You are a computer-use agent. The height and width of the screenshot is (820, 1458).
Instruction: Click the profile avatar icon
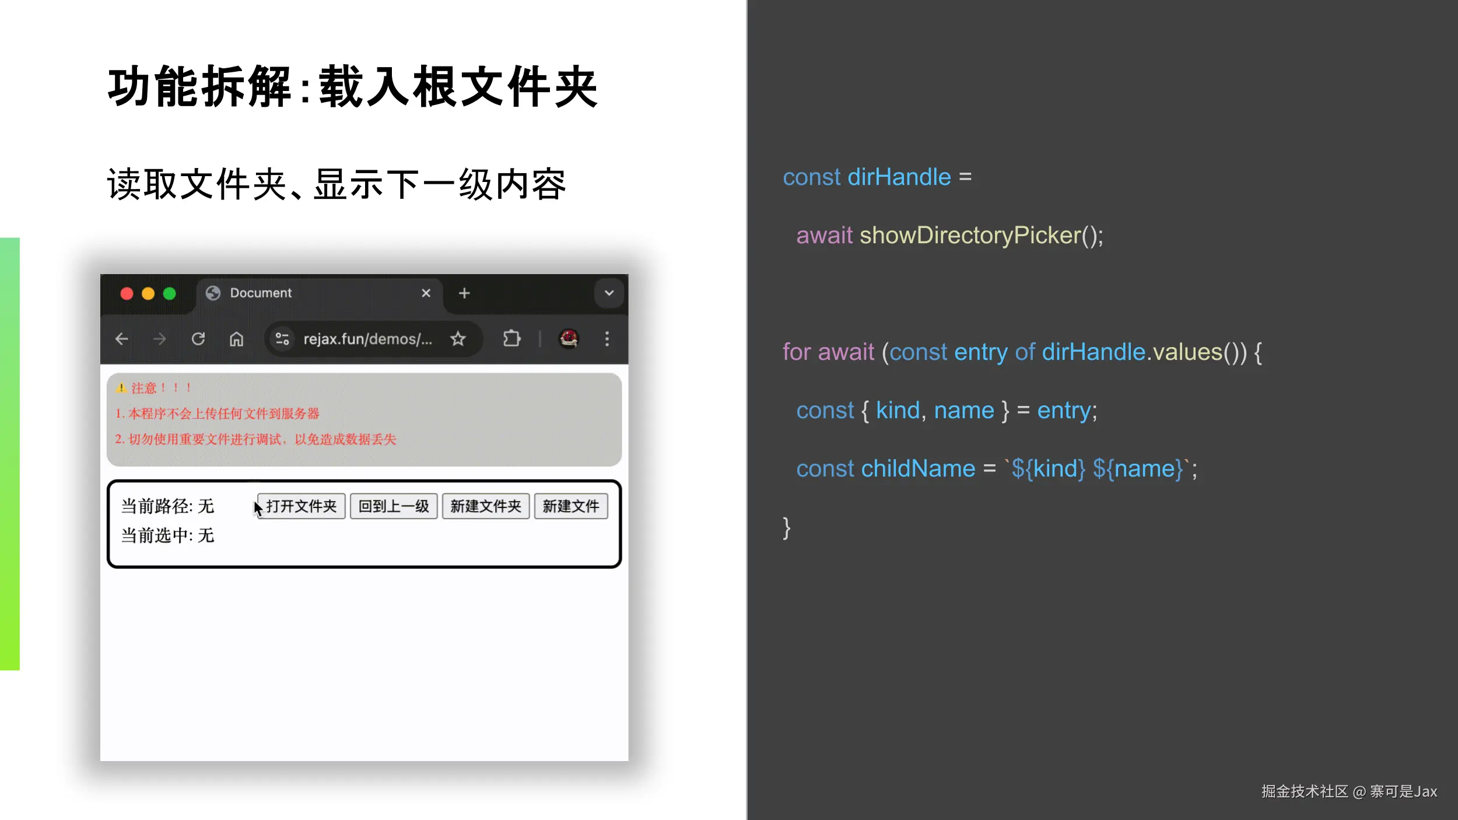[569, 338]
